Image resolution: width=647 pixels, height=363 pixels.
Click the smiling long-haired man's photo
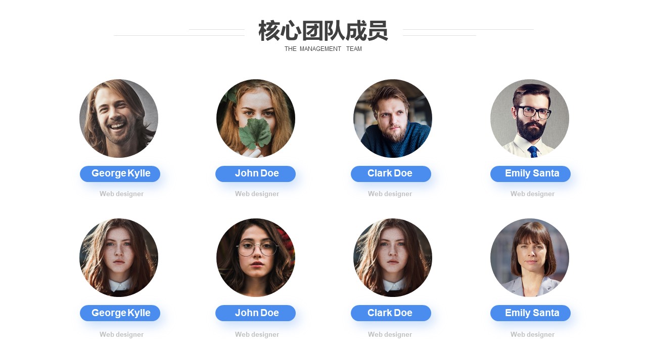tap(119, 118)
